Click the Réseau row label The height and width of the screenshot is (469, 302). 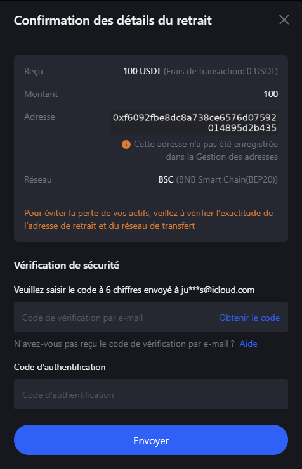[38, 179]
